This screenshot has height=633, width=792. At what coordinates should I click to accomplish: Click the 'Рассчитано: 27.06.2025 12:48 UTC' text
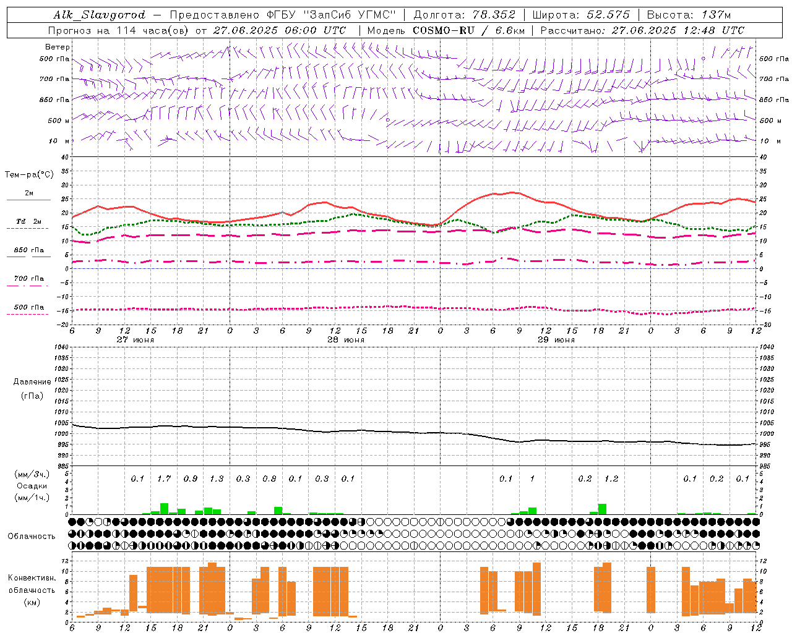pyautogui.click(x=642, y=30)
